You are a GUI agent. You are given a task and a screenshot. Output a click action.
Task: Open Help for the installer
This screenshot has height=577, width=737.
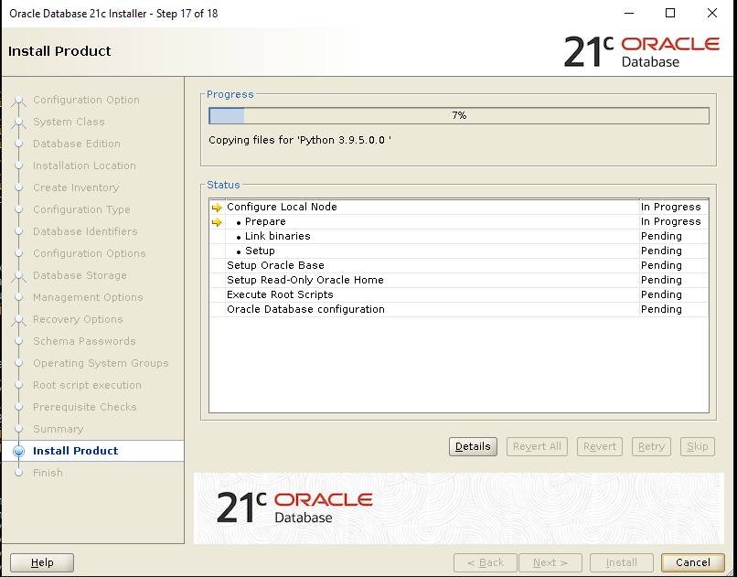click(42, 562)
